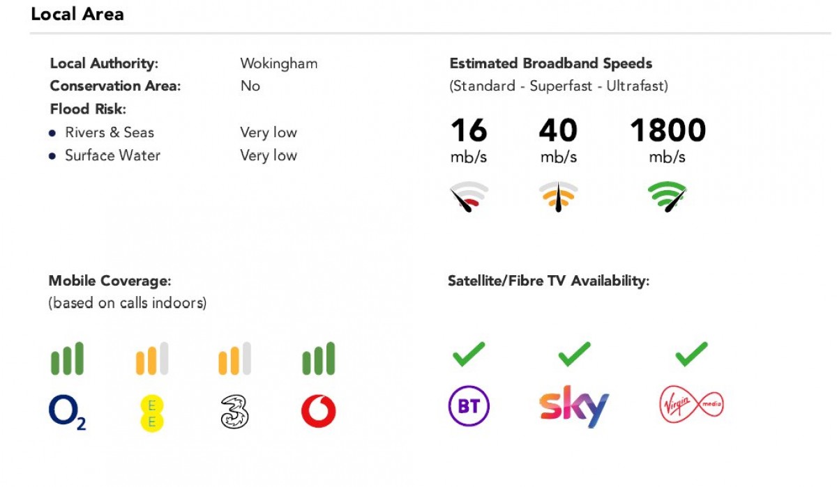Click the Local Area section heading
This screenshot has height=487, width=837.
(77, 14)
